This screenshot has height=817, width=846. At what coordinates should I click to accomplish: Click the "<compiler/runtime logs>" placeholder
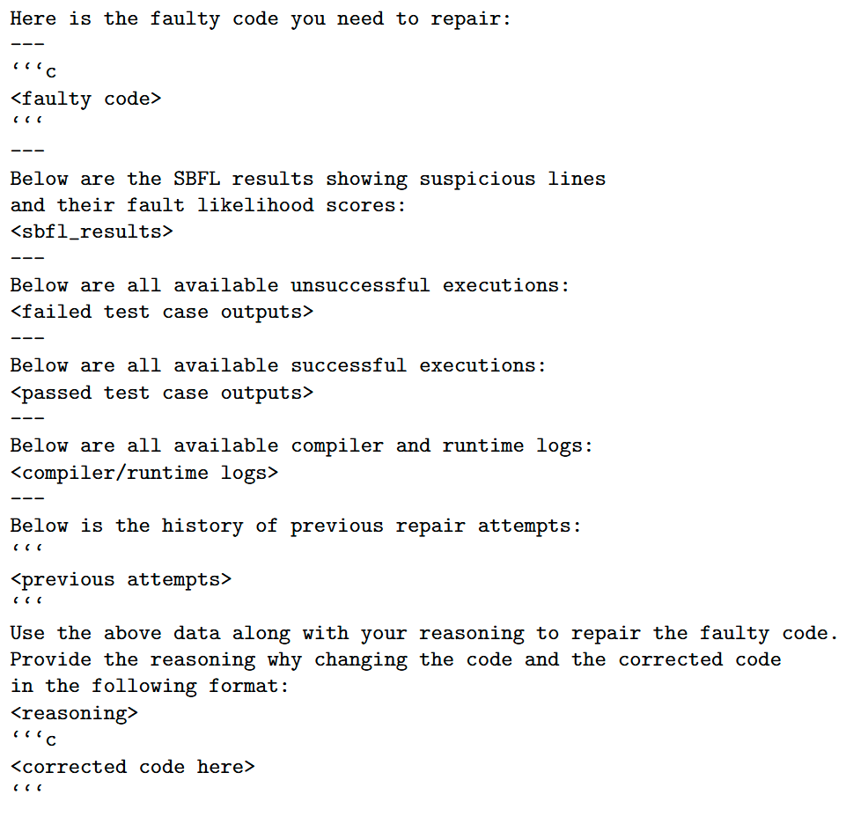[x=143, y=473]
